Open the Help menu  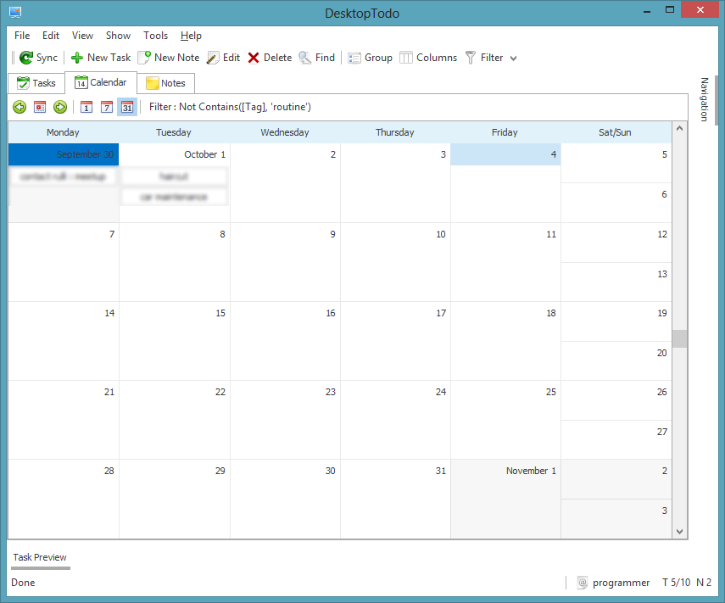pyautogui.click(x=191, y=36)
